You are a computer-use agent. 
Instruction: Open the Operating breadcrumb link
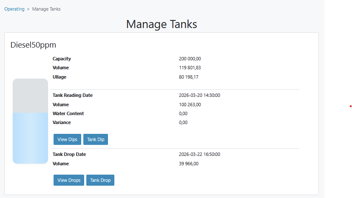coord(14,9)
